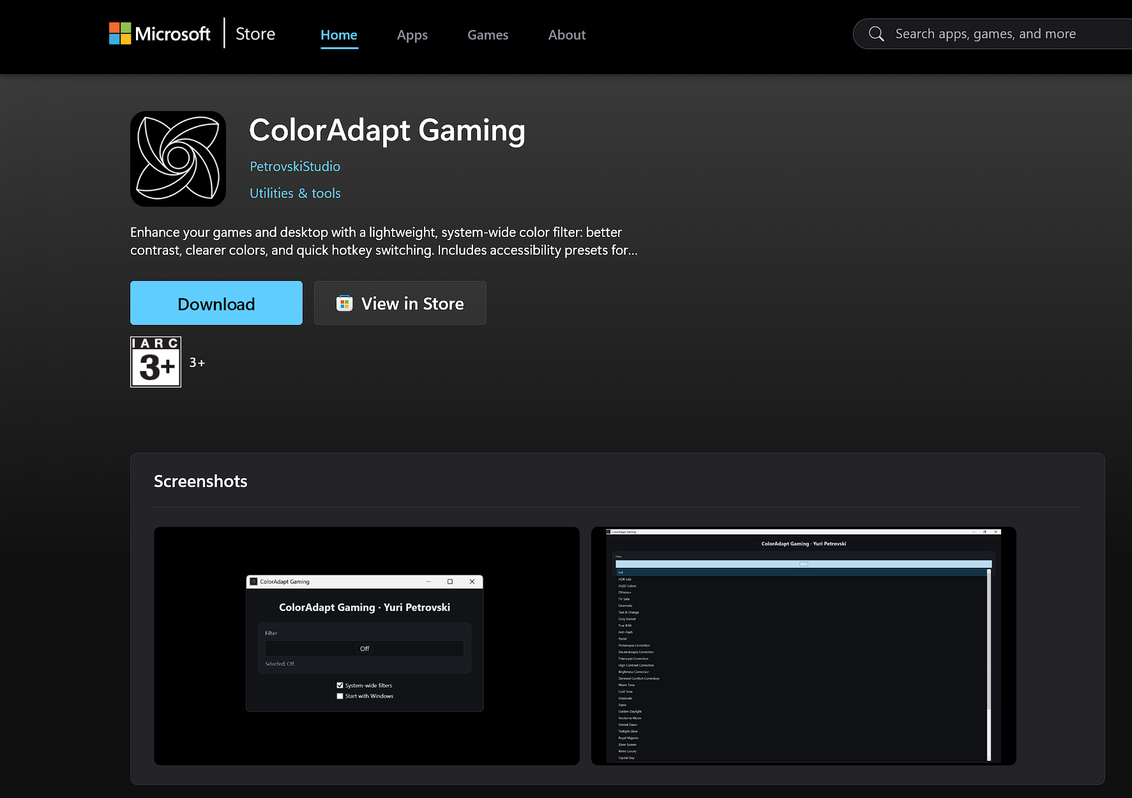Select Home in the Store navigation
Image resolution: width=1132 pixels, height=798 pixels.
(x=338, y=35)
